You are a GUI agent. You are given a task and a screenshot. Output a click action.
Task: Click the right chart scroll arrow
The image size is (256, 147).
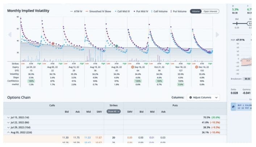(217, 35)
